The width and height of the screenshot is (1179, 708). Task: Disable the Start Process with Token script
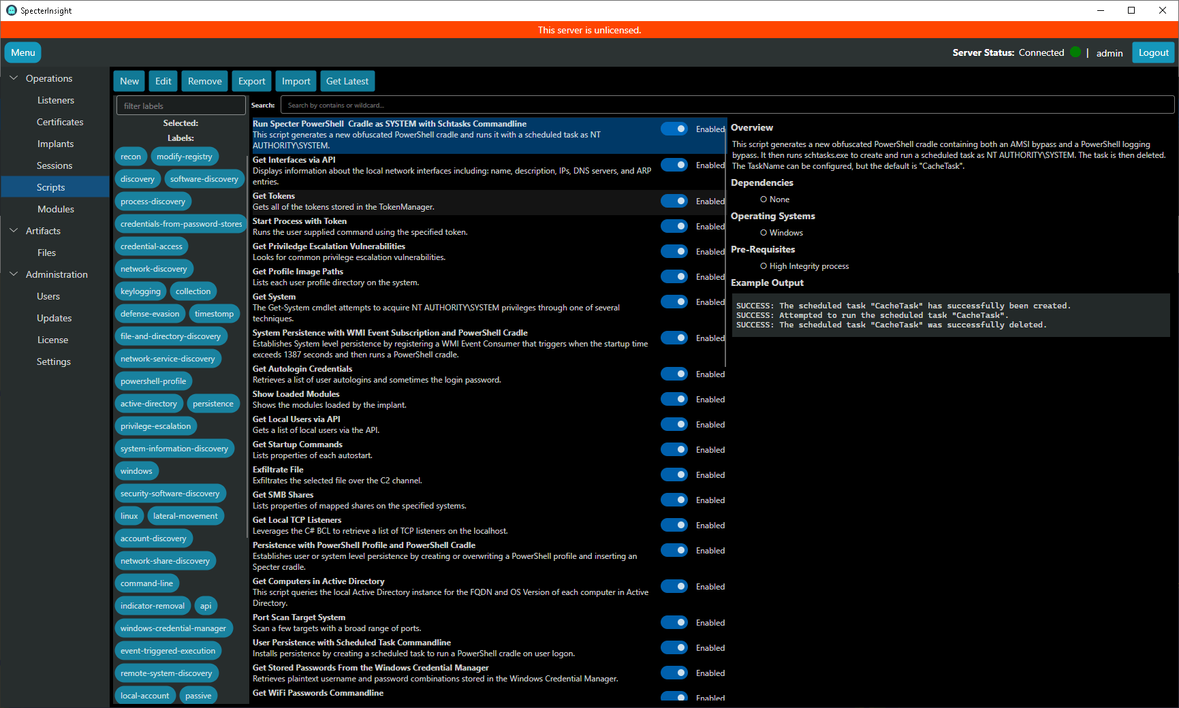[x=674, y=226]
